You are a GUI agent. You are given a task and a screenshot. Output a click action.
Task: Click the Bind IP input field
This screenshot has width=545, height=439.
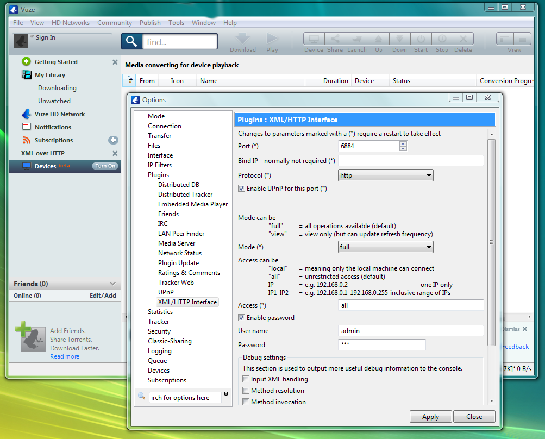click(x=411, y=161)
